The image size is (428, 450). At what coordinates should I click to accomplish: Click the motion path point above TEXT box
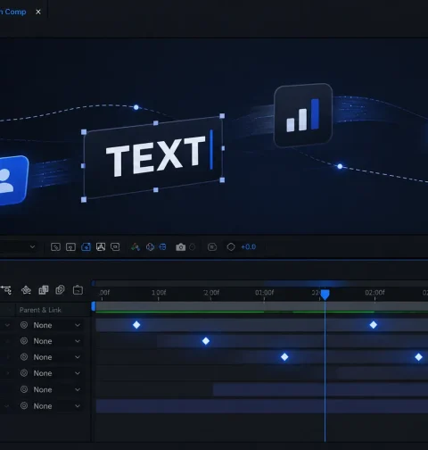click(136, 107)
